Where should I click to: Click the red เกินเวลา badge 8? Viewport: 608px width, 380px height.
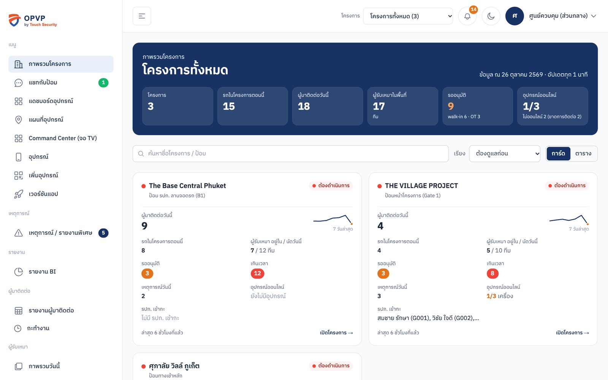pos(492,273)
